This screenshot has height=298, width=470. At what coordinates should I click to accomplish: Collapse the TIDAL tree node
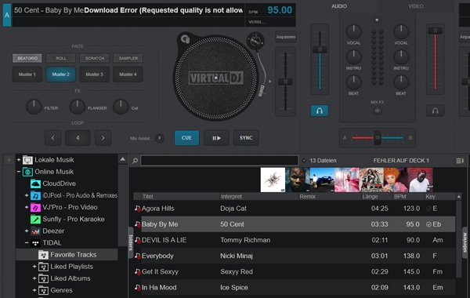(x=27, y=243)
